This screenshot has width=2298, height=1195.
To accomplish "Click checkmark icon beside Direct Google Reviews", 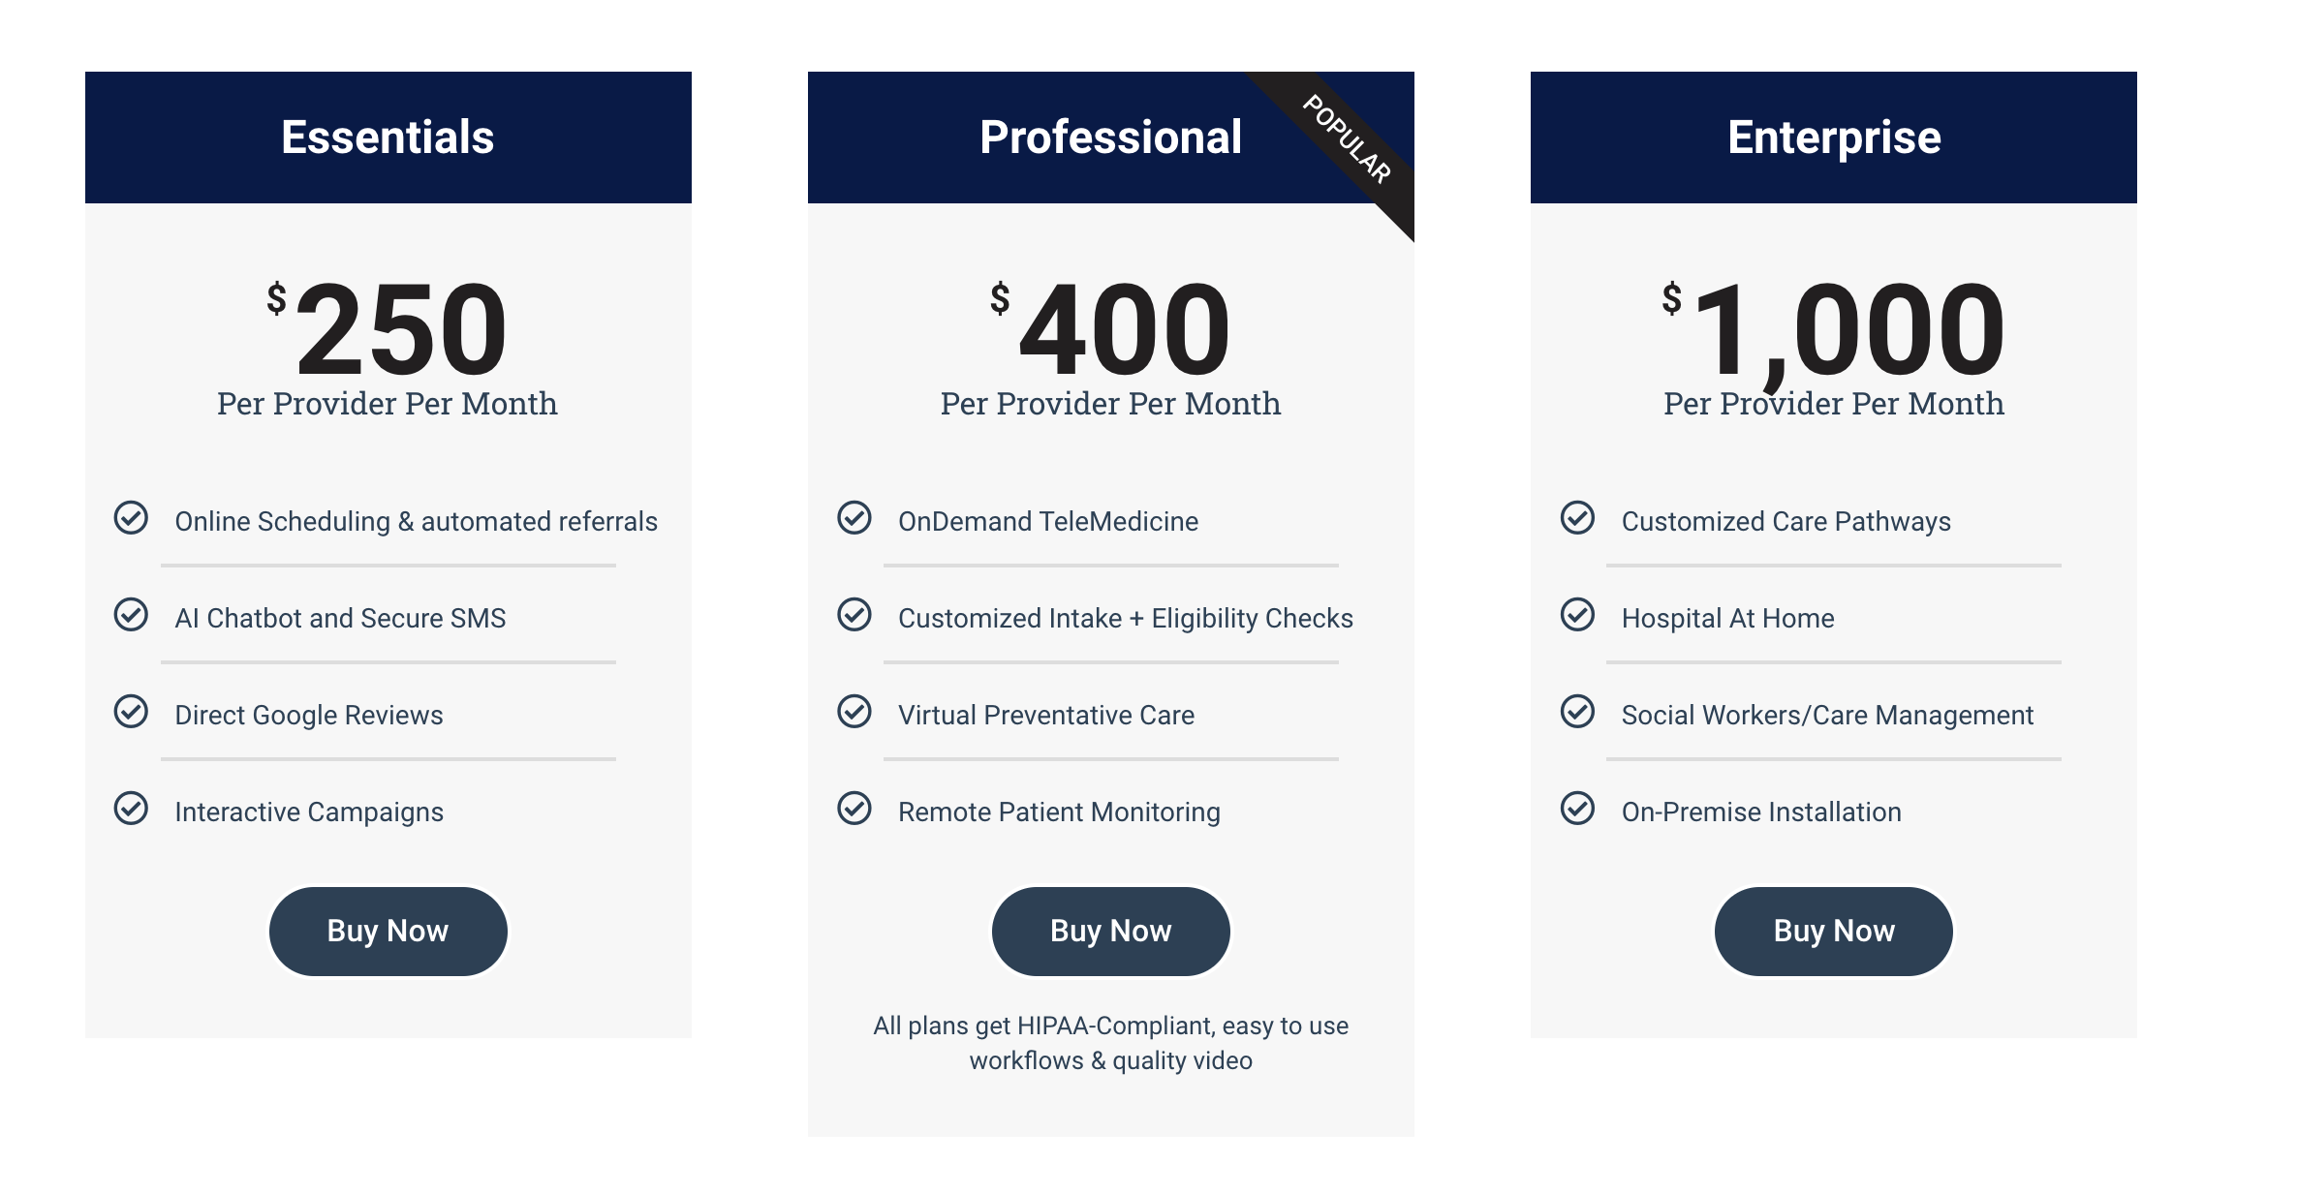I will click(x=131, y=712).
